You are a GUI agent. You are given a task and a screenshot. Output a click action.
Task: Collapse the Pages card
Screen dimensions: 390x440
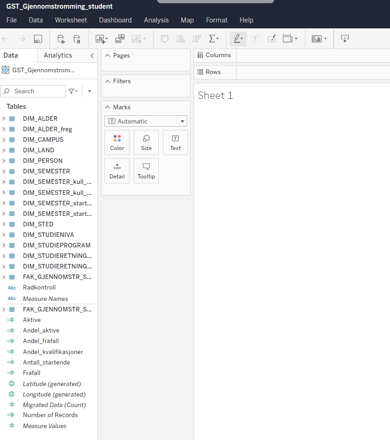click(108, 55)
